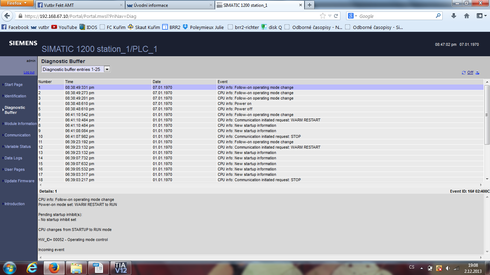Viewport: 490px width, 275px height.
Task: Open the brr2-richter bookmark
Action: tap(243, 27)
